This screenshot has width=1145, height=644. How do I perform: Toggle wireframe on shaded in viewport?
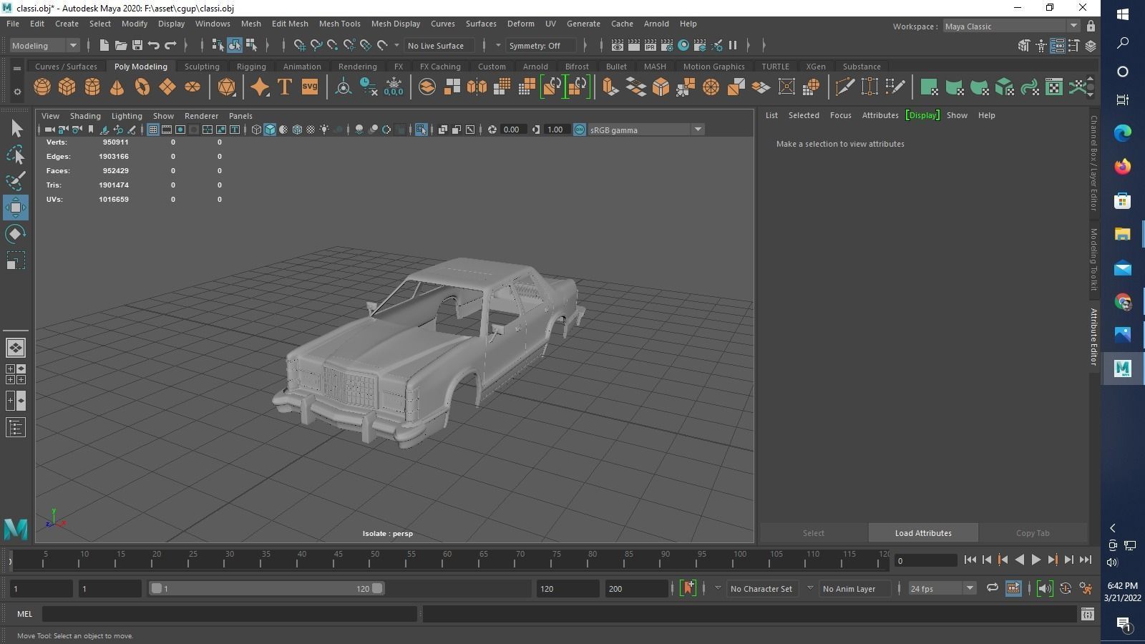click(297, 130)
